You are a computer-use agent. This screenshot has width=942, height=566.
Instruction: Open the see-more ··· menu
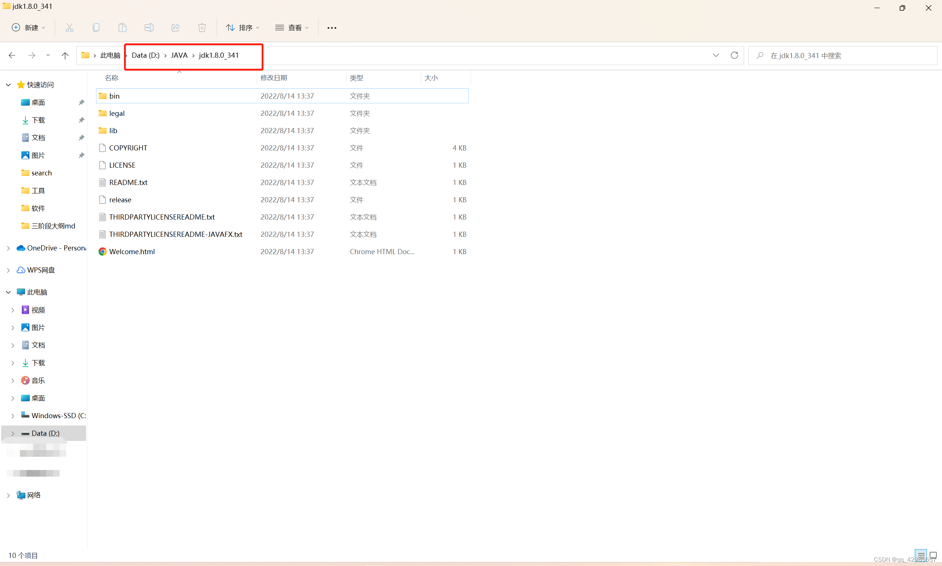(x=331, y=28)
